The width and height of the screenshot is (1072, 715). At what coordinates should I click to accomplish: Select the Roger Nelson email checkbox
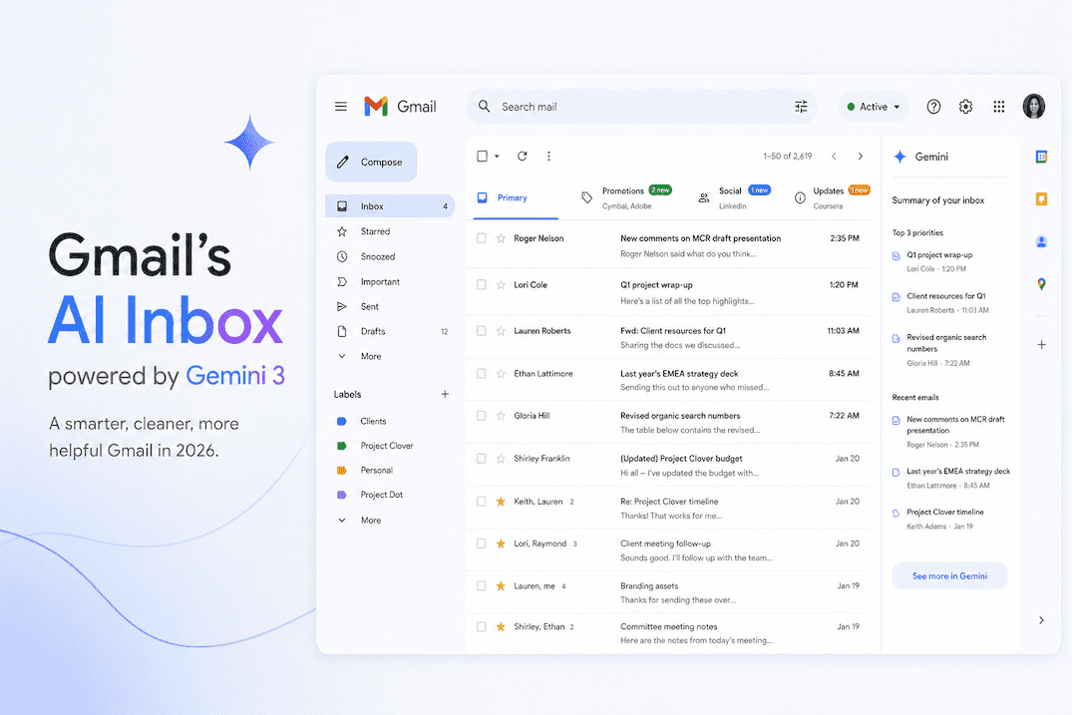coord(482,238)
